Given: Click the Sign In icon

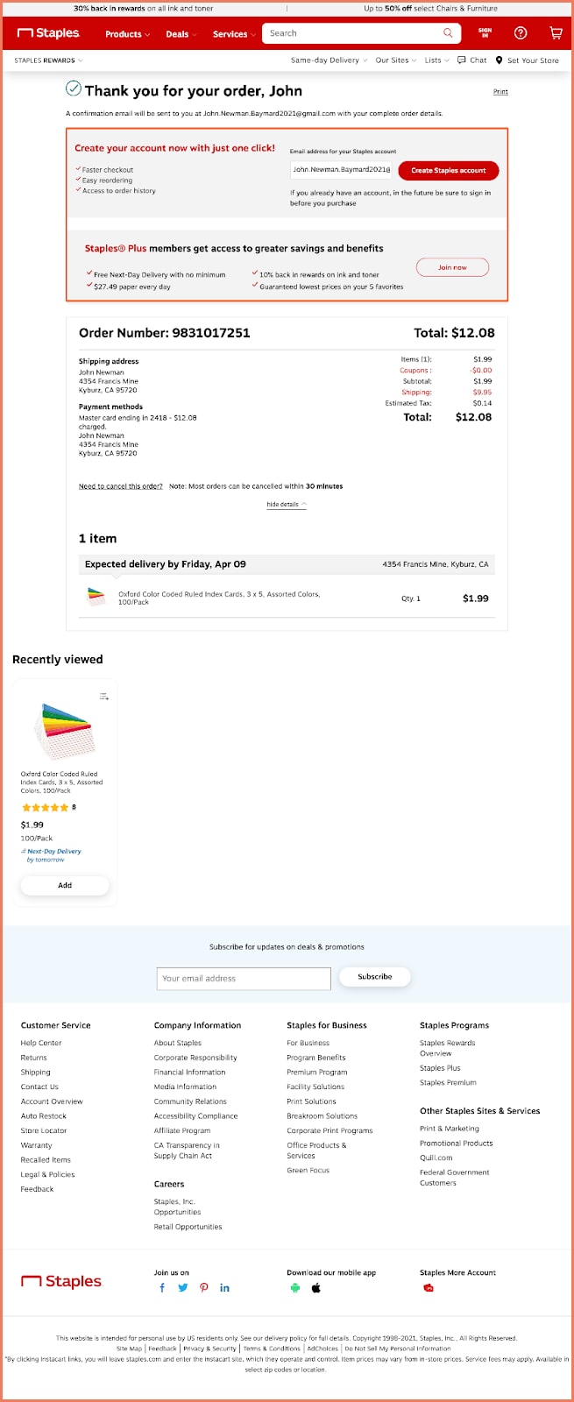Looking at the screenshot, I should coord(485,33).
